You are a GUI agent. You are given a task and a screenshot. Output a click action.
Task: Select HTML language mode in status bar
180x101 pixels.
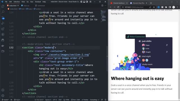pyautogui.click(x=66, y=100)
